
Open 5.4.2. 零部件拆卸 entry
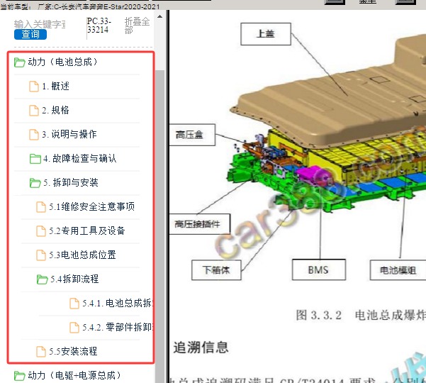[118, 327]
